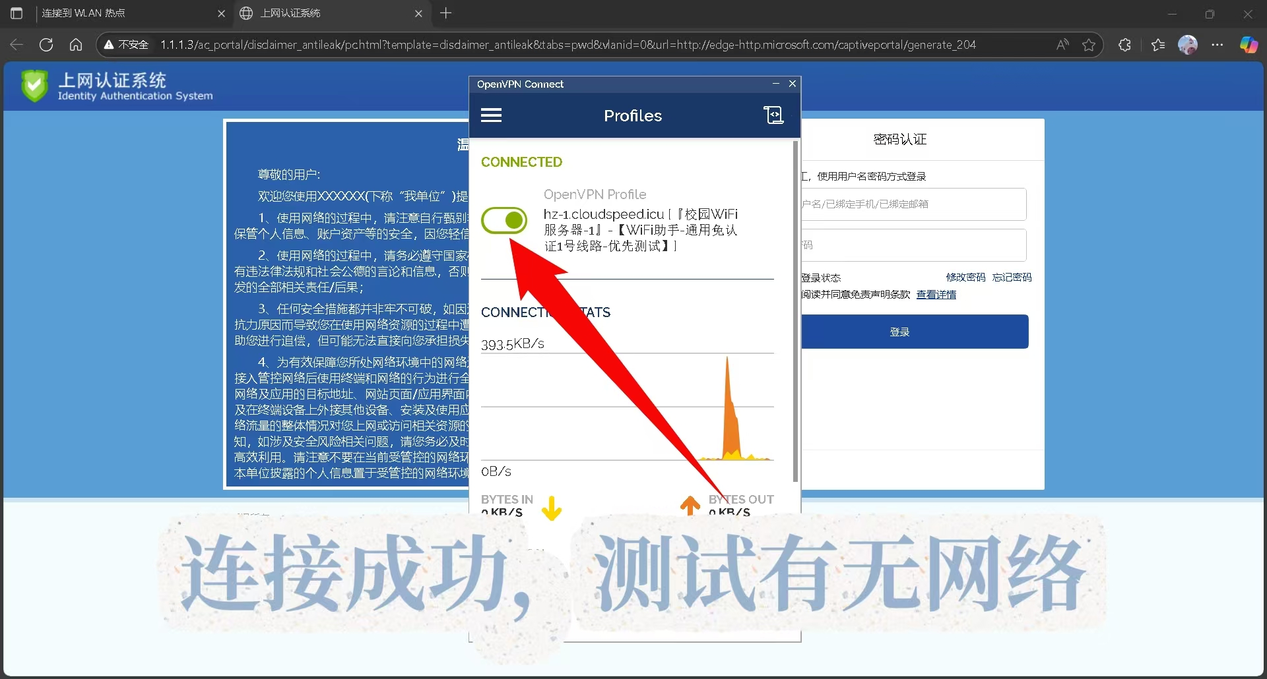Click the green shield logo of 上网认证系统
Image resolution: width=1267 pixels, height=679 pixels.
point(34,86)
